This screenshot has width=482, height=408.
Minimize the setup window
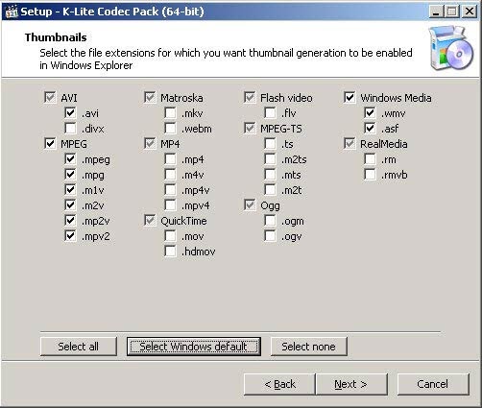(436, 12)
